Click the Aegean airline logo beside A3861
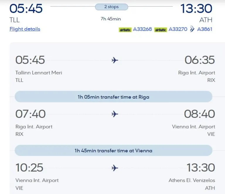The height and width of the screenshot is (194, 225). pos(192,29)
